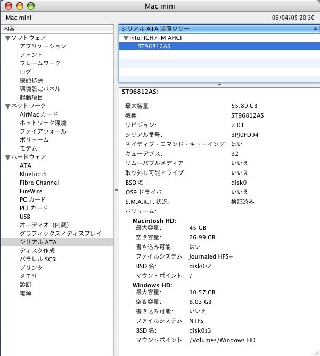Select ボリューム under ネットワーク in the sidebar

[34, 140]
